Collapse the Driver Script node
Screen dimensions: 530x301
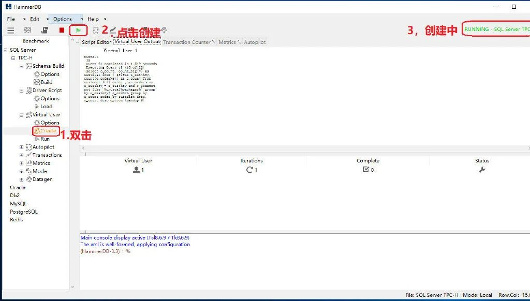[21, 91]
